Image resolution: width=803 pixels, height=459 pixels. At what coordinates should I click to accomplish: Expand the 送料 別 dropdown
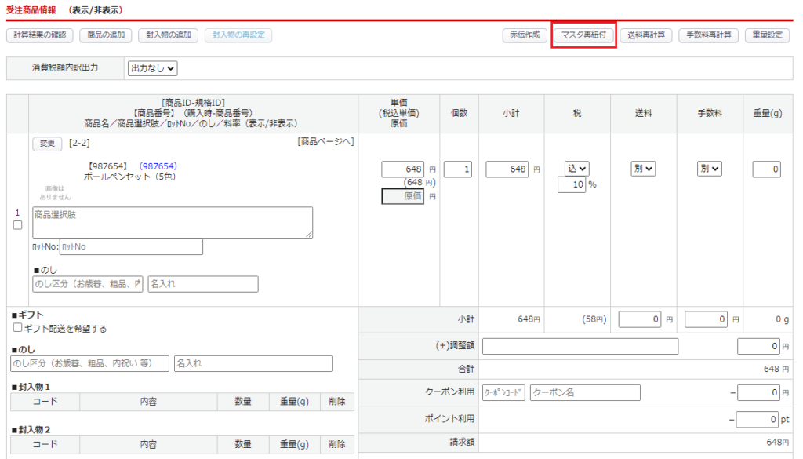click(x=642, y=169)
